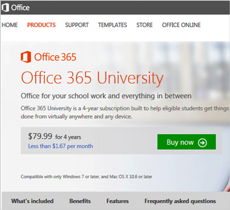Click the $79.99 for 4 years price text
The width and height of the screenshot is (230, 210).
55,137
